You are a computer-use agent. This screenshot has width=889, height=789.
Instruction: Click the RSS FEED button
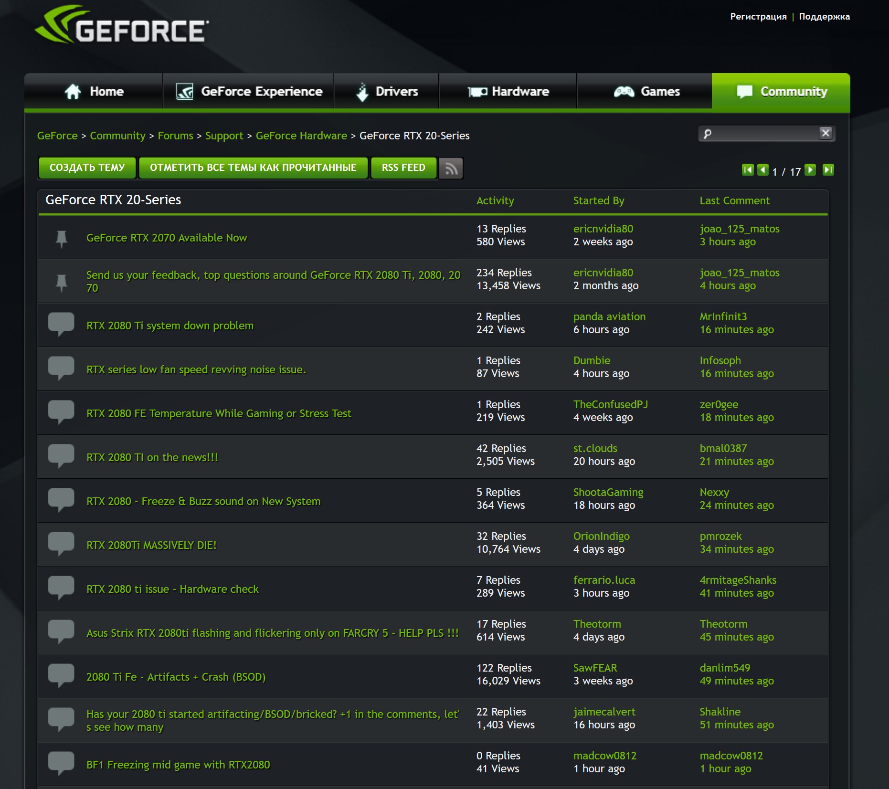403,168
